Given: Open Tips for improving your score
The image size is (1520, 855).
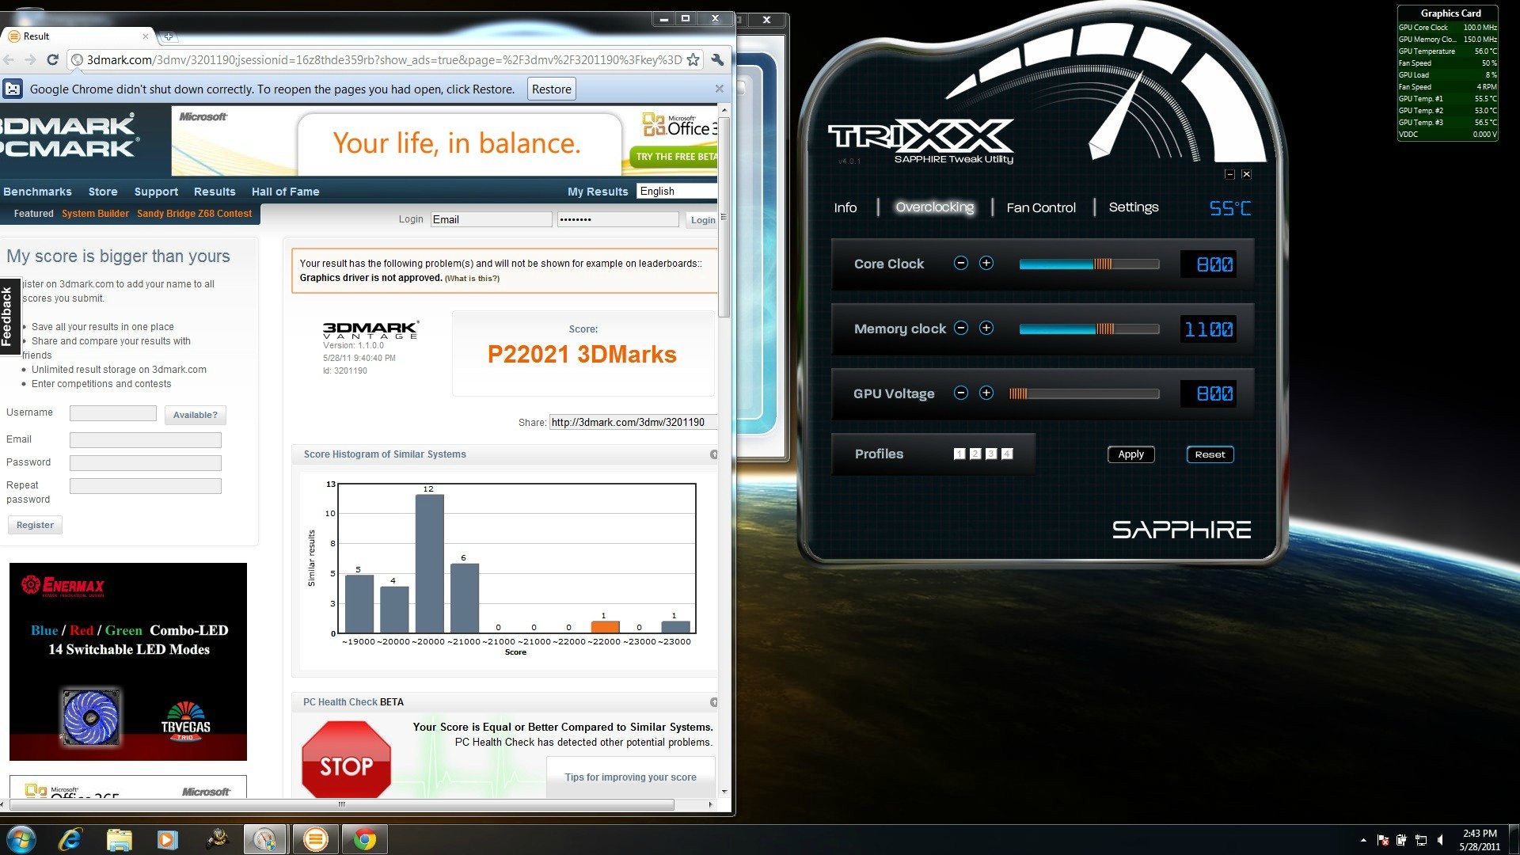Looking at the screenshot, I should (630, 777).
